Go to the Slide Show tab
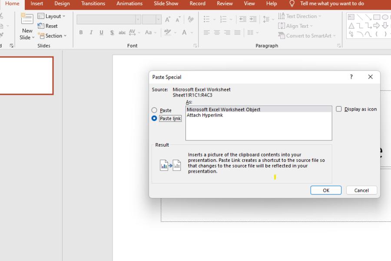This screenshot has width=391, height=261. [x=166, y=3]
